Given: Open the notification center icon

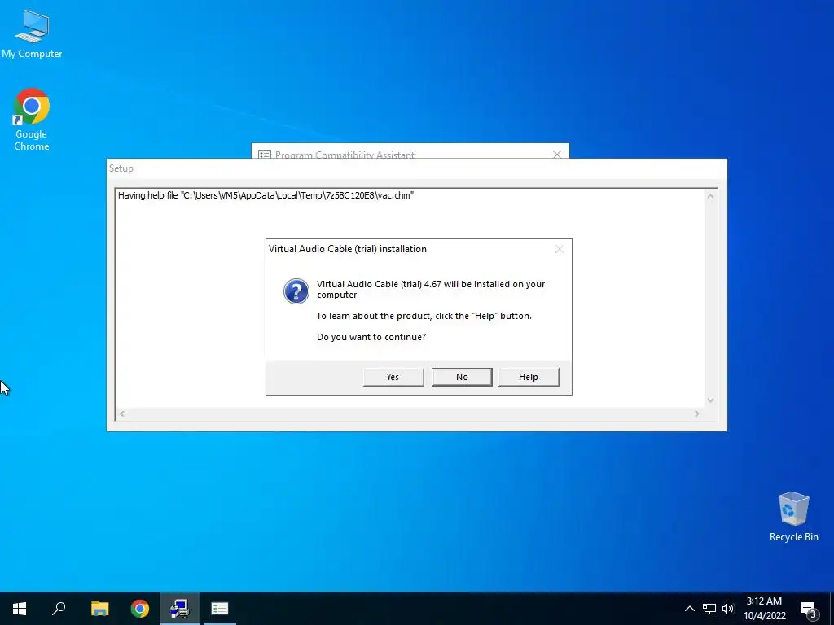Looking at the screenshot, I should click(x=809, y=609).
